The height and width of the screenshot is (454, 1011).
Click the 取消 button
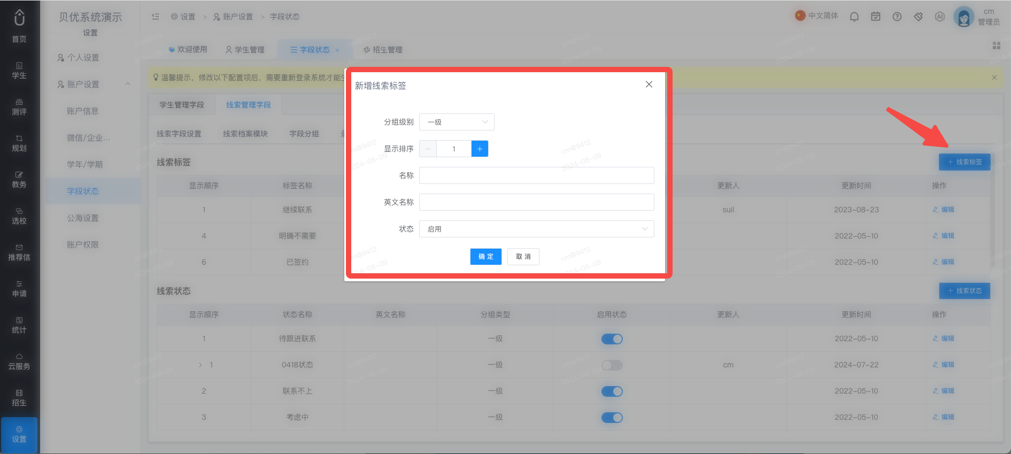point(523,257)
